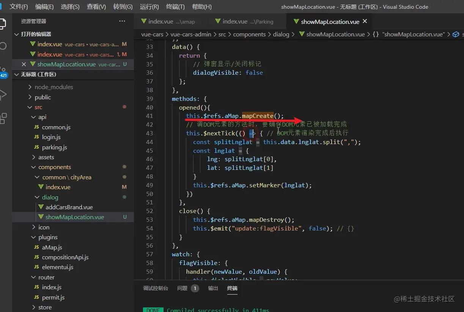The image size is (464, 312).
Task: Open the Extensions view
Action: [x=3, y=118]
